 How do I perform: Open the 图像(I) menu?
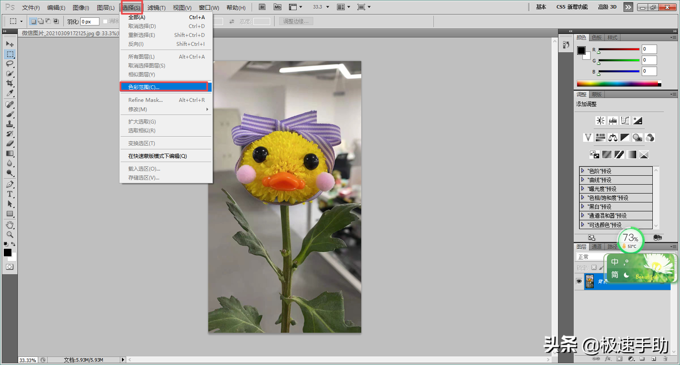click(81, 8)
